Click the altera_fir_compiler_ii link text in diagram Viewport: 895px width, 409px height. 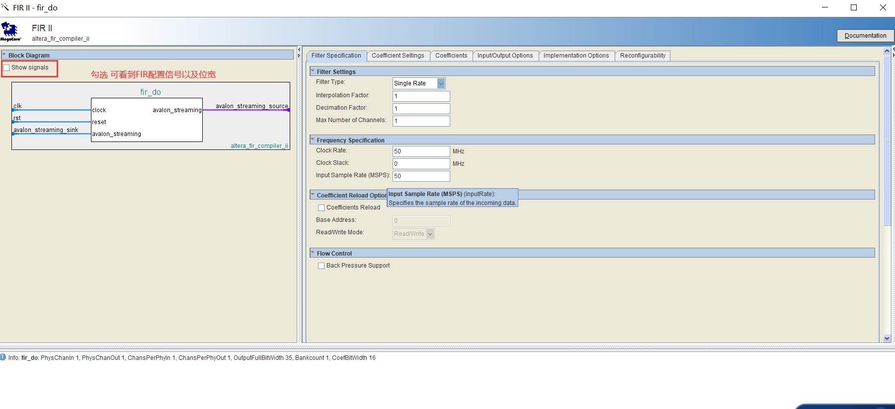(259, 146)
